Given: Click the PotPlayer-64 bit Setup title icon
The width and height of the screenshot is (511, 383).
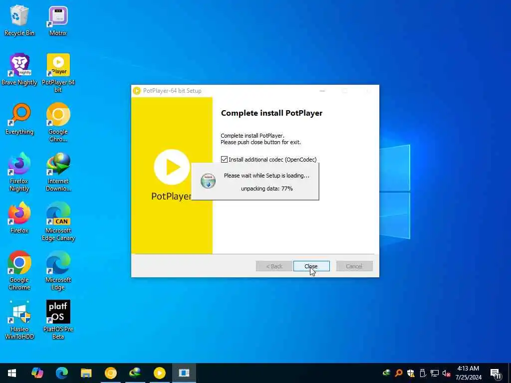Looking at the screenshot, I should pos(137,91).
